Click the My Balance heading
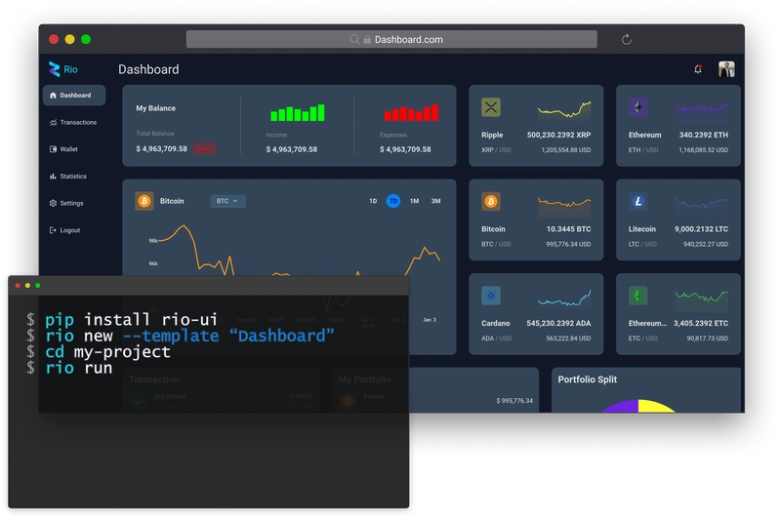 tap(156, 108)
